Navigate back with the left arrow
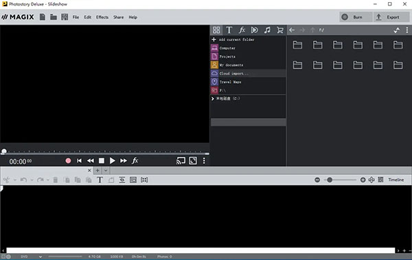This screenshot has width=412, height=260. [x=292, y=30]
